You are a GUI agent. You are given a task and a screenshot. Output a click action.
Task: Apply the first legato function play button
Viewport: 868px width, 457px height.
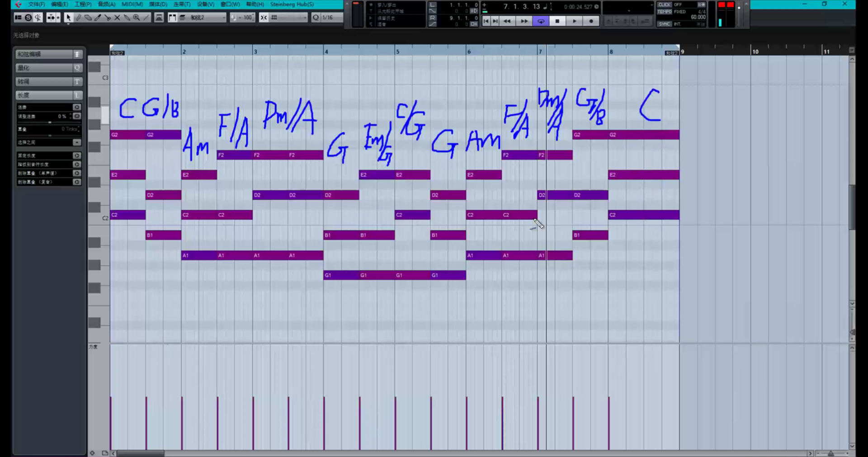coord(77,107)
